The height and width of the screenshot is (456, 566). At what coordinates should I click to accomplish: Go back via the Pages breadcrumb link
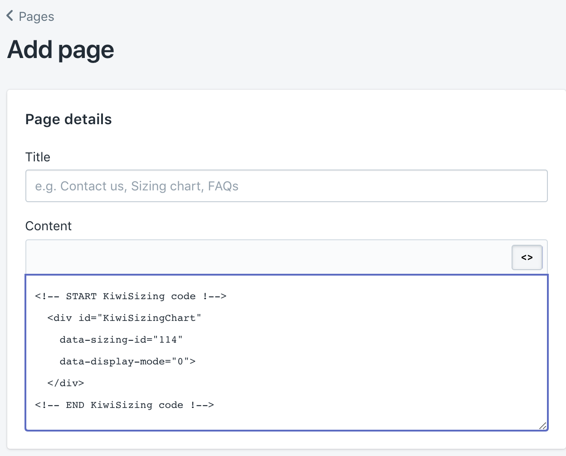click(x=36, y=17)
